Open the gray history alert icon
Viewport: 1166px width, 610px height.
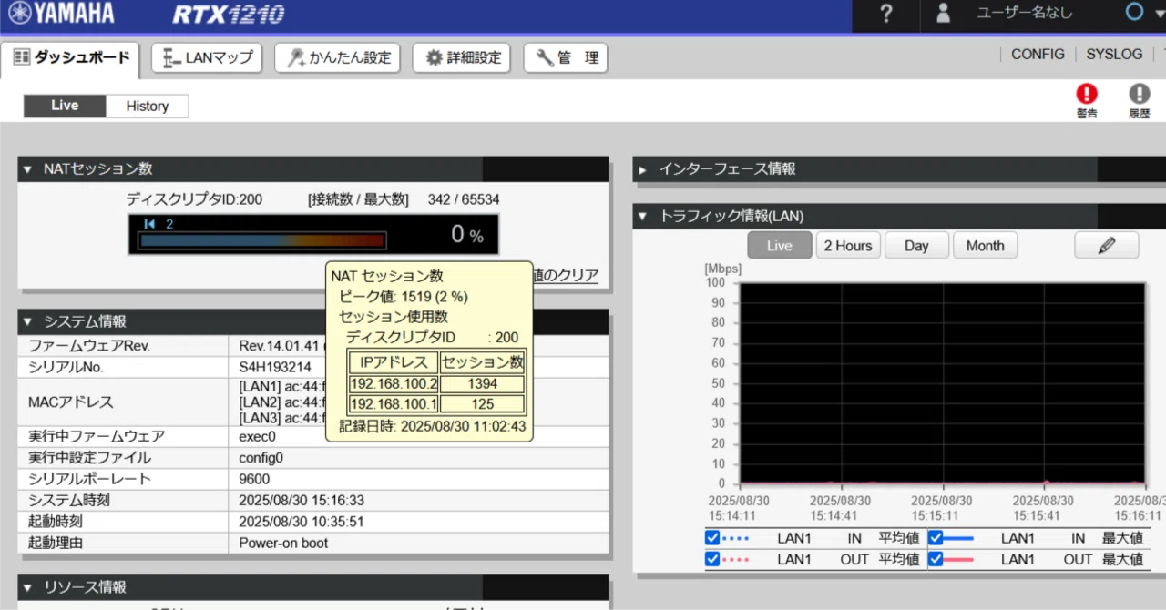[1140, 94]
